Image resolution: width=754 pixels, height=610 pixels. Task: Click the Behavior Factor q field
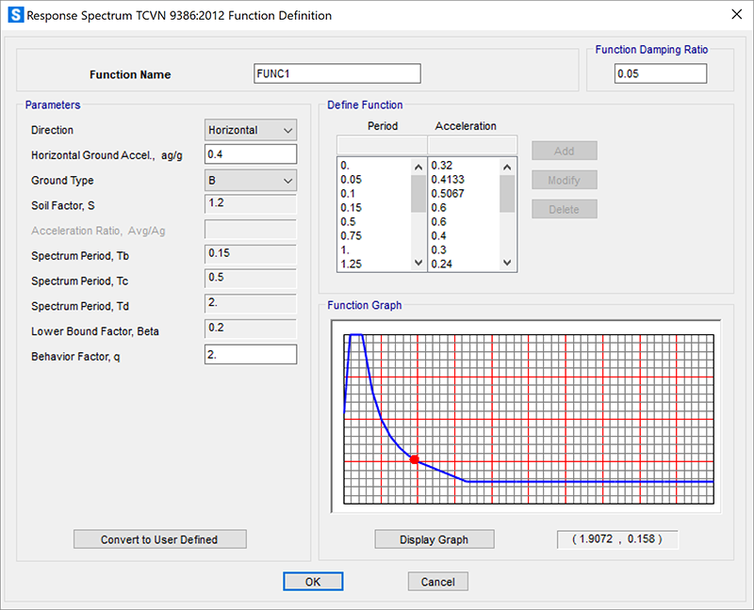tap(251, 355)
